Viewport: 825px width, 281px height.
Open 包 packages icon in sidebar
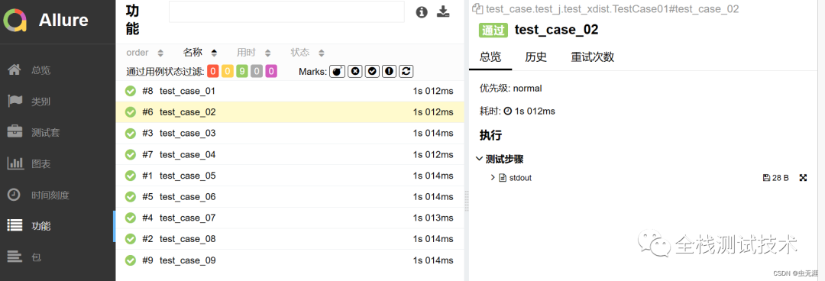tap(15, 257)
